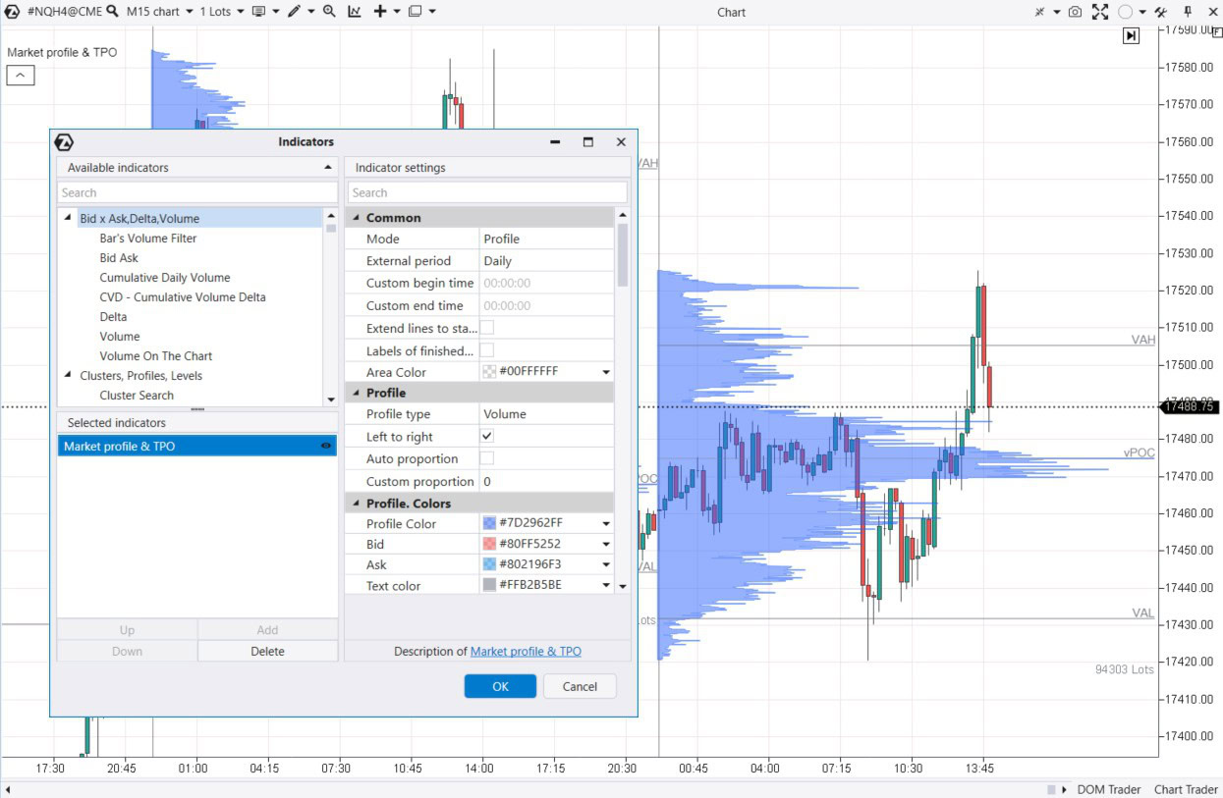This screenshot has width=1223, height=798.
Task: Enable Auto proportion for the profile
Action: [486, 458]
